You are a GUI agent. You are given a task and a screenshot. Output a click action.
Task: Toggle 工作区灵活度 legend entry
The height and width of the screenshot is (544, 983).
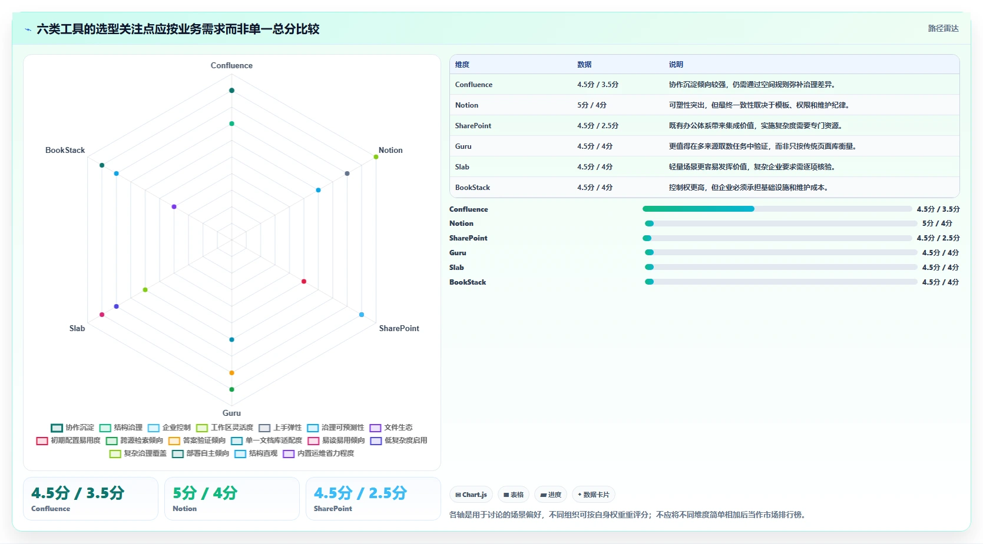(x=224, y=428)
